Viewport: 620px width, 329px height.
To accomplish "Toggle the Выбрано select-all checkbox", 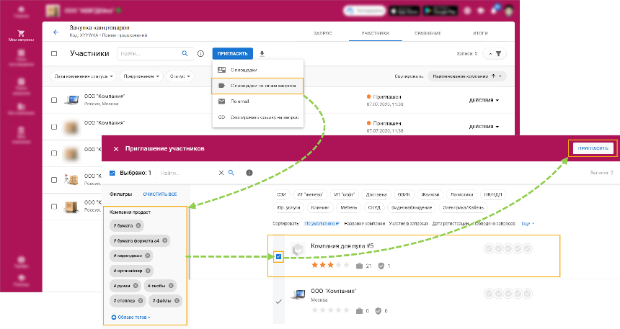I will pos(113,173).
